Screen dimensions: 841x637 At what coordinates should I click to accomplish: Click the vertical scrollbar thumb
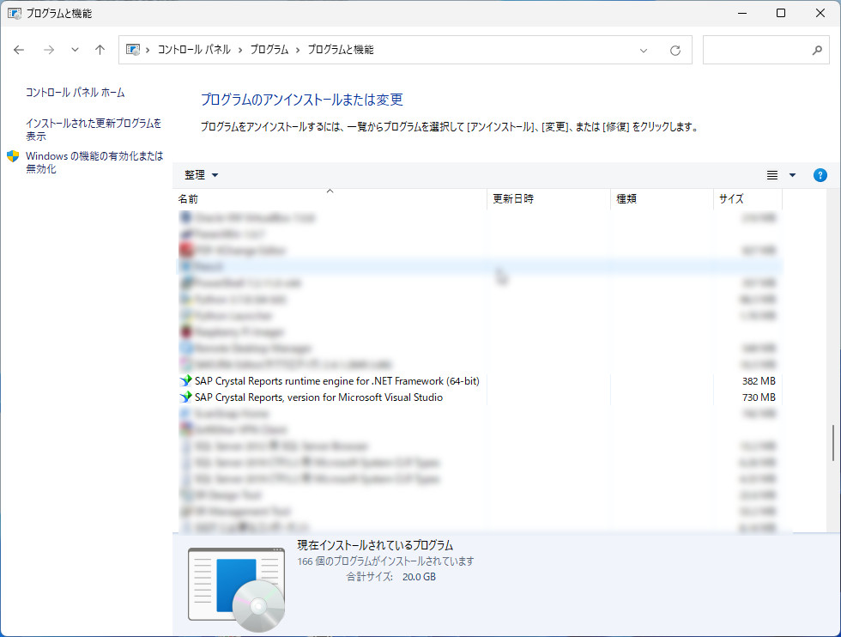(x=832, y=442)
